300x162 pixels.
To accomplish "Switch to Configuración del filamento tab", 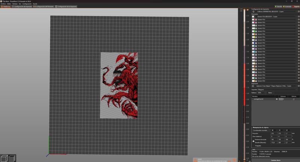I will point(43,6).
